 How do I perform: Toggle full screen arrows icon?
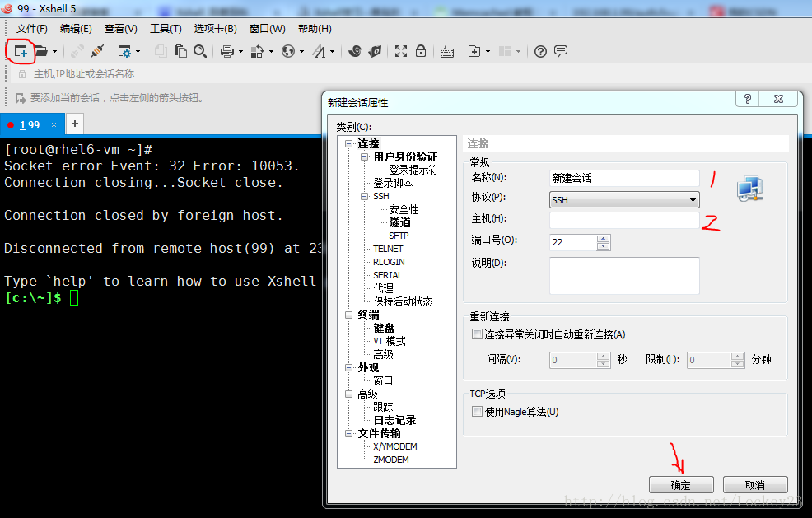click(401, 51)
